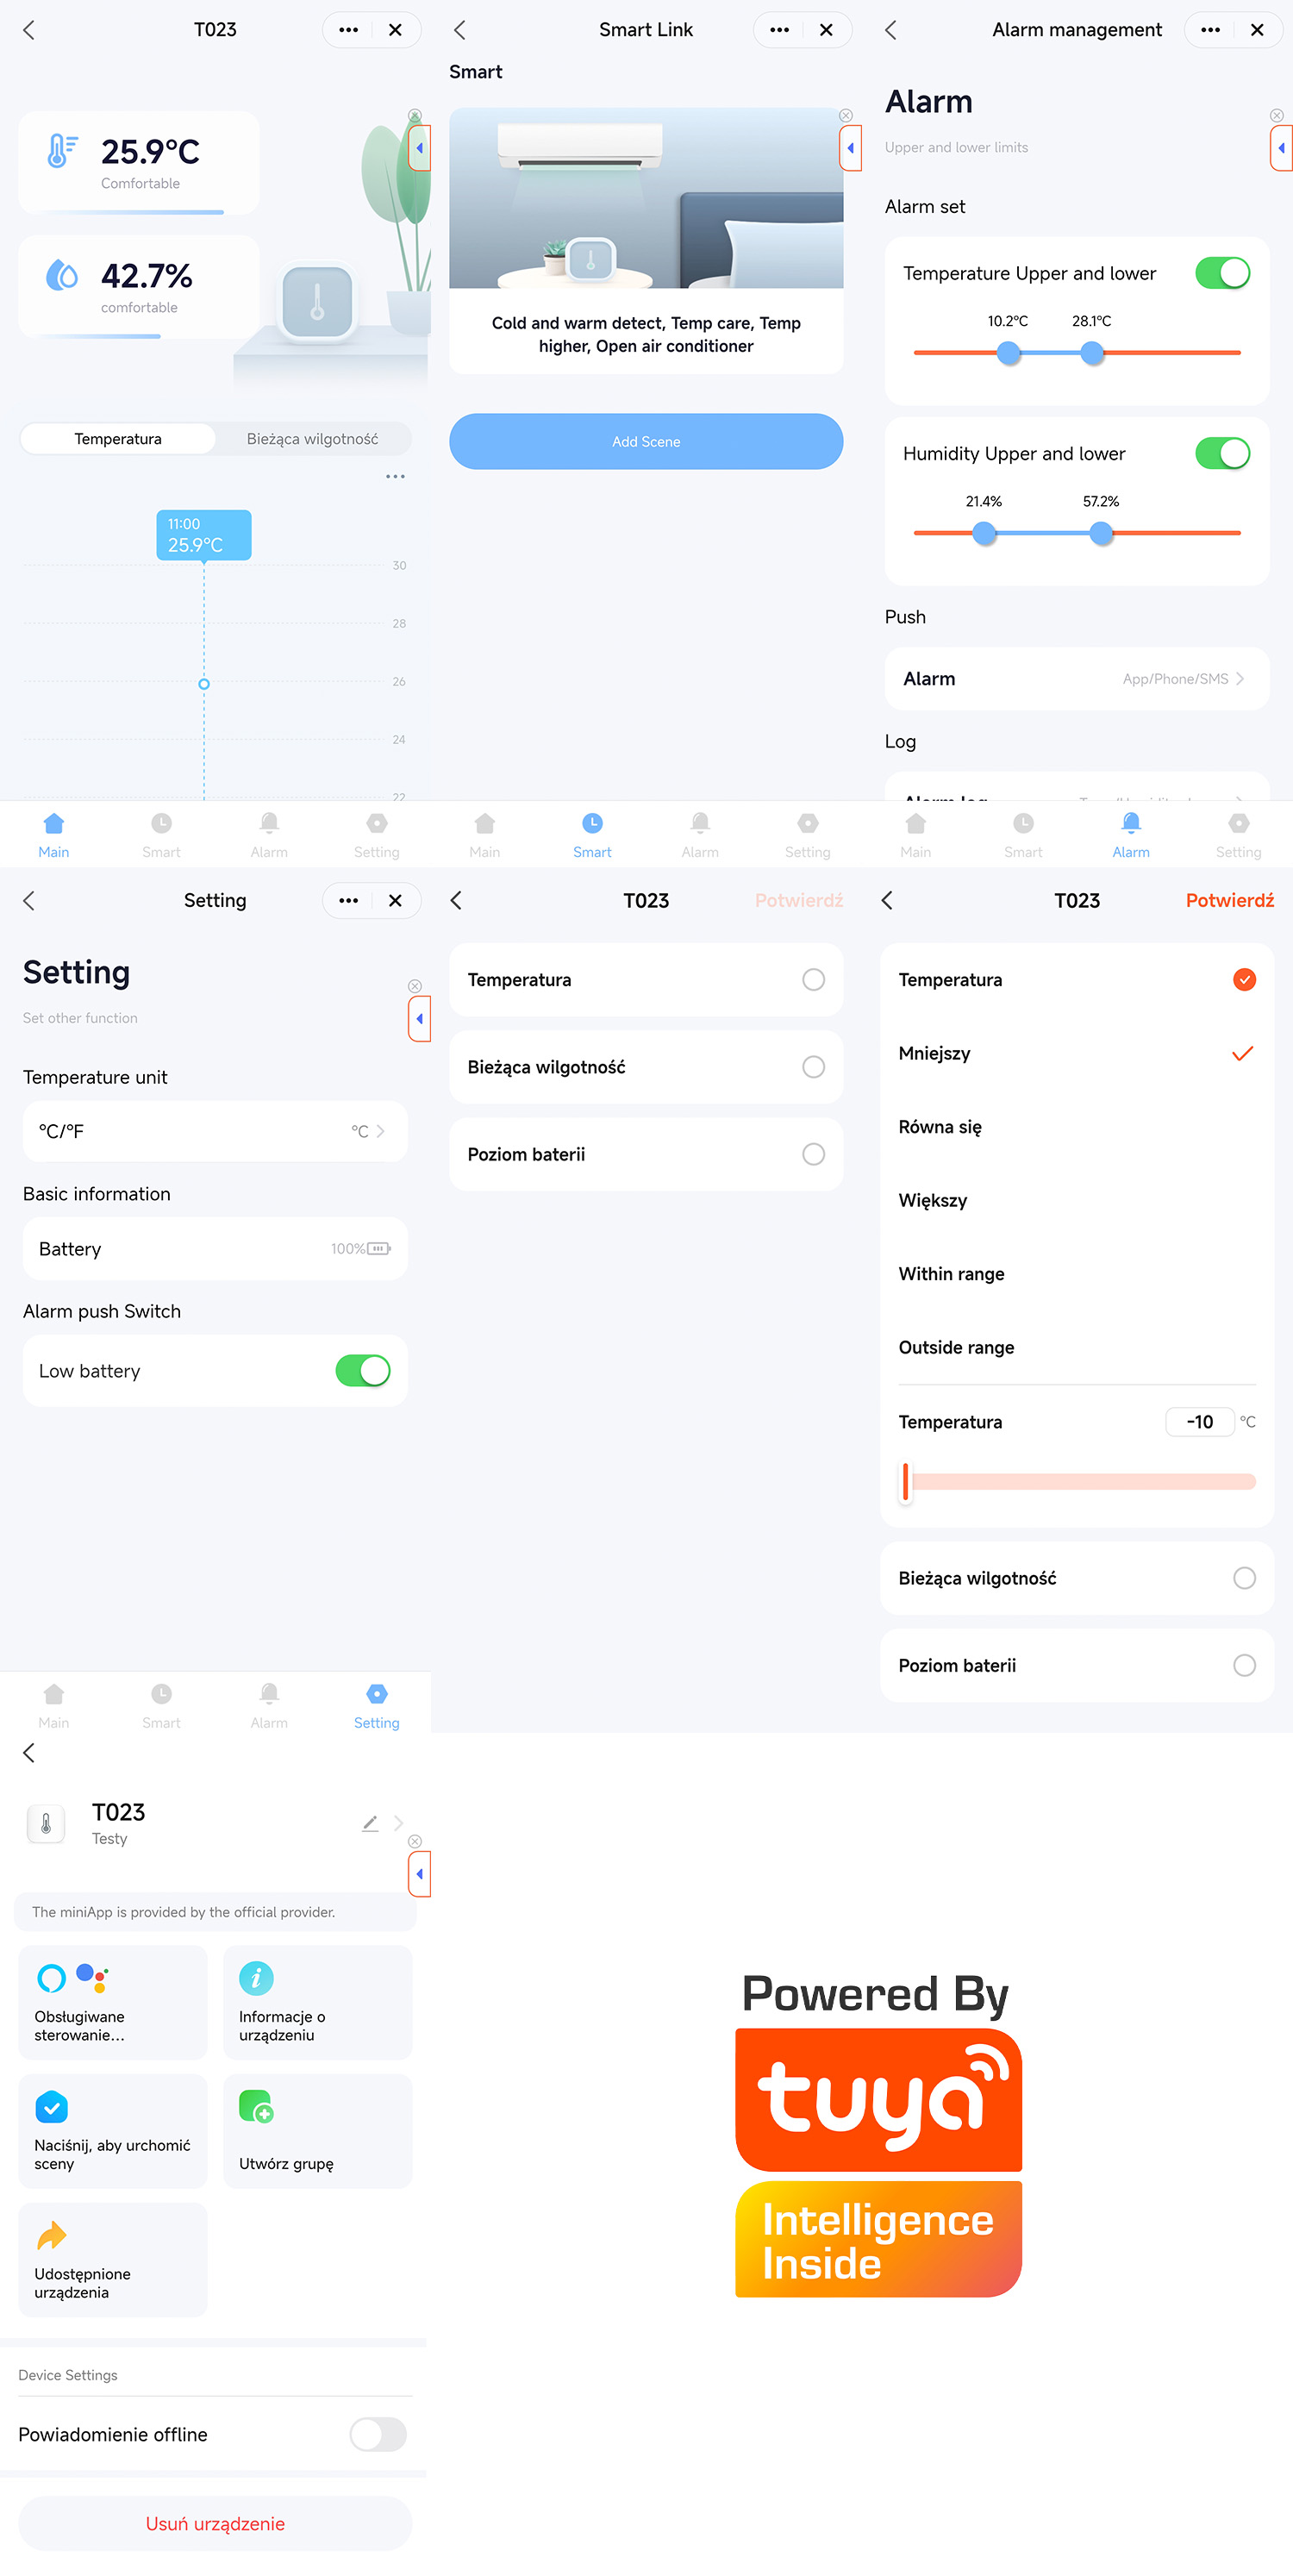Click the pencil edit icon beside T023

click(x=370, y=1823)
